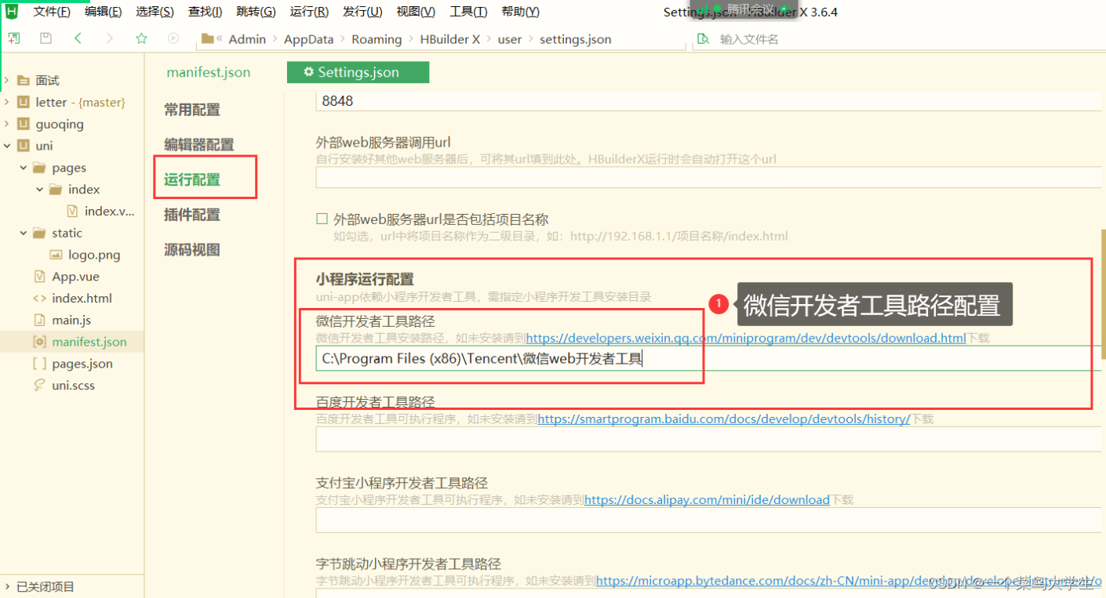Open the 运行配置 settings section

click(x=192, y=179)
